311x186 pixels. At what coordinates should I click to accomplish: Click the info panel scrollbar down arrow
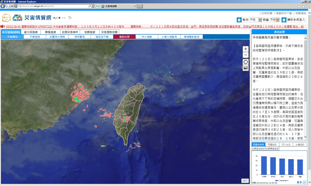305,137
